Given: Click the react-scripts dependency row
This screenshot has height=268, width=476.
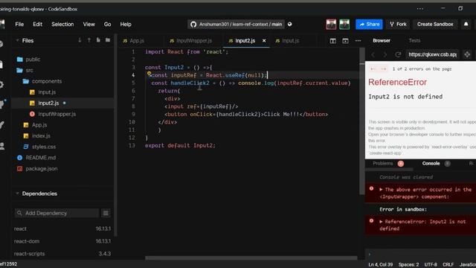Looking at the screenshot, I should [62, 254].
